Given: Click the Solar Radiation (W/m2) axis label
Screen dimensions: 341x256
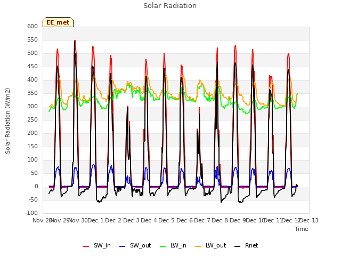Looking at the screenshot, I should [7, 121].
